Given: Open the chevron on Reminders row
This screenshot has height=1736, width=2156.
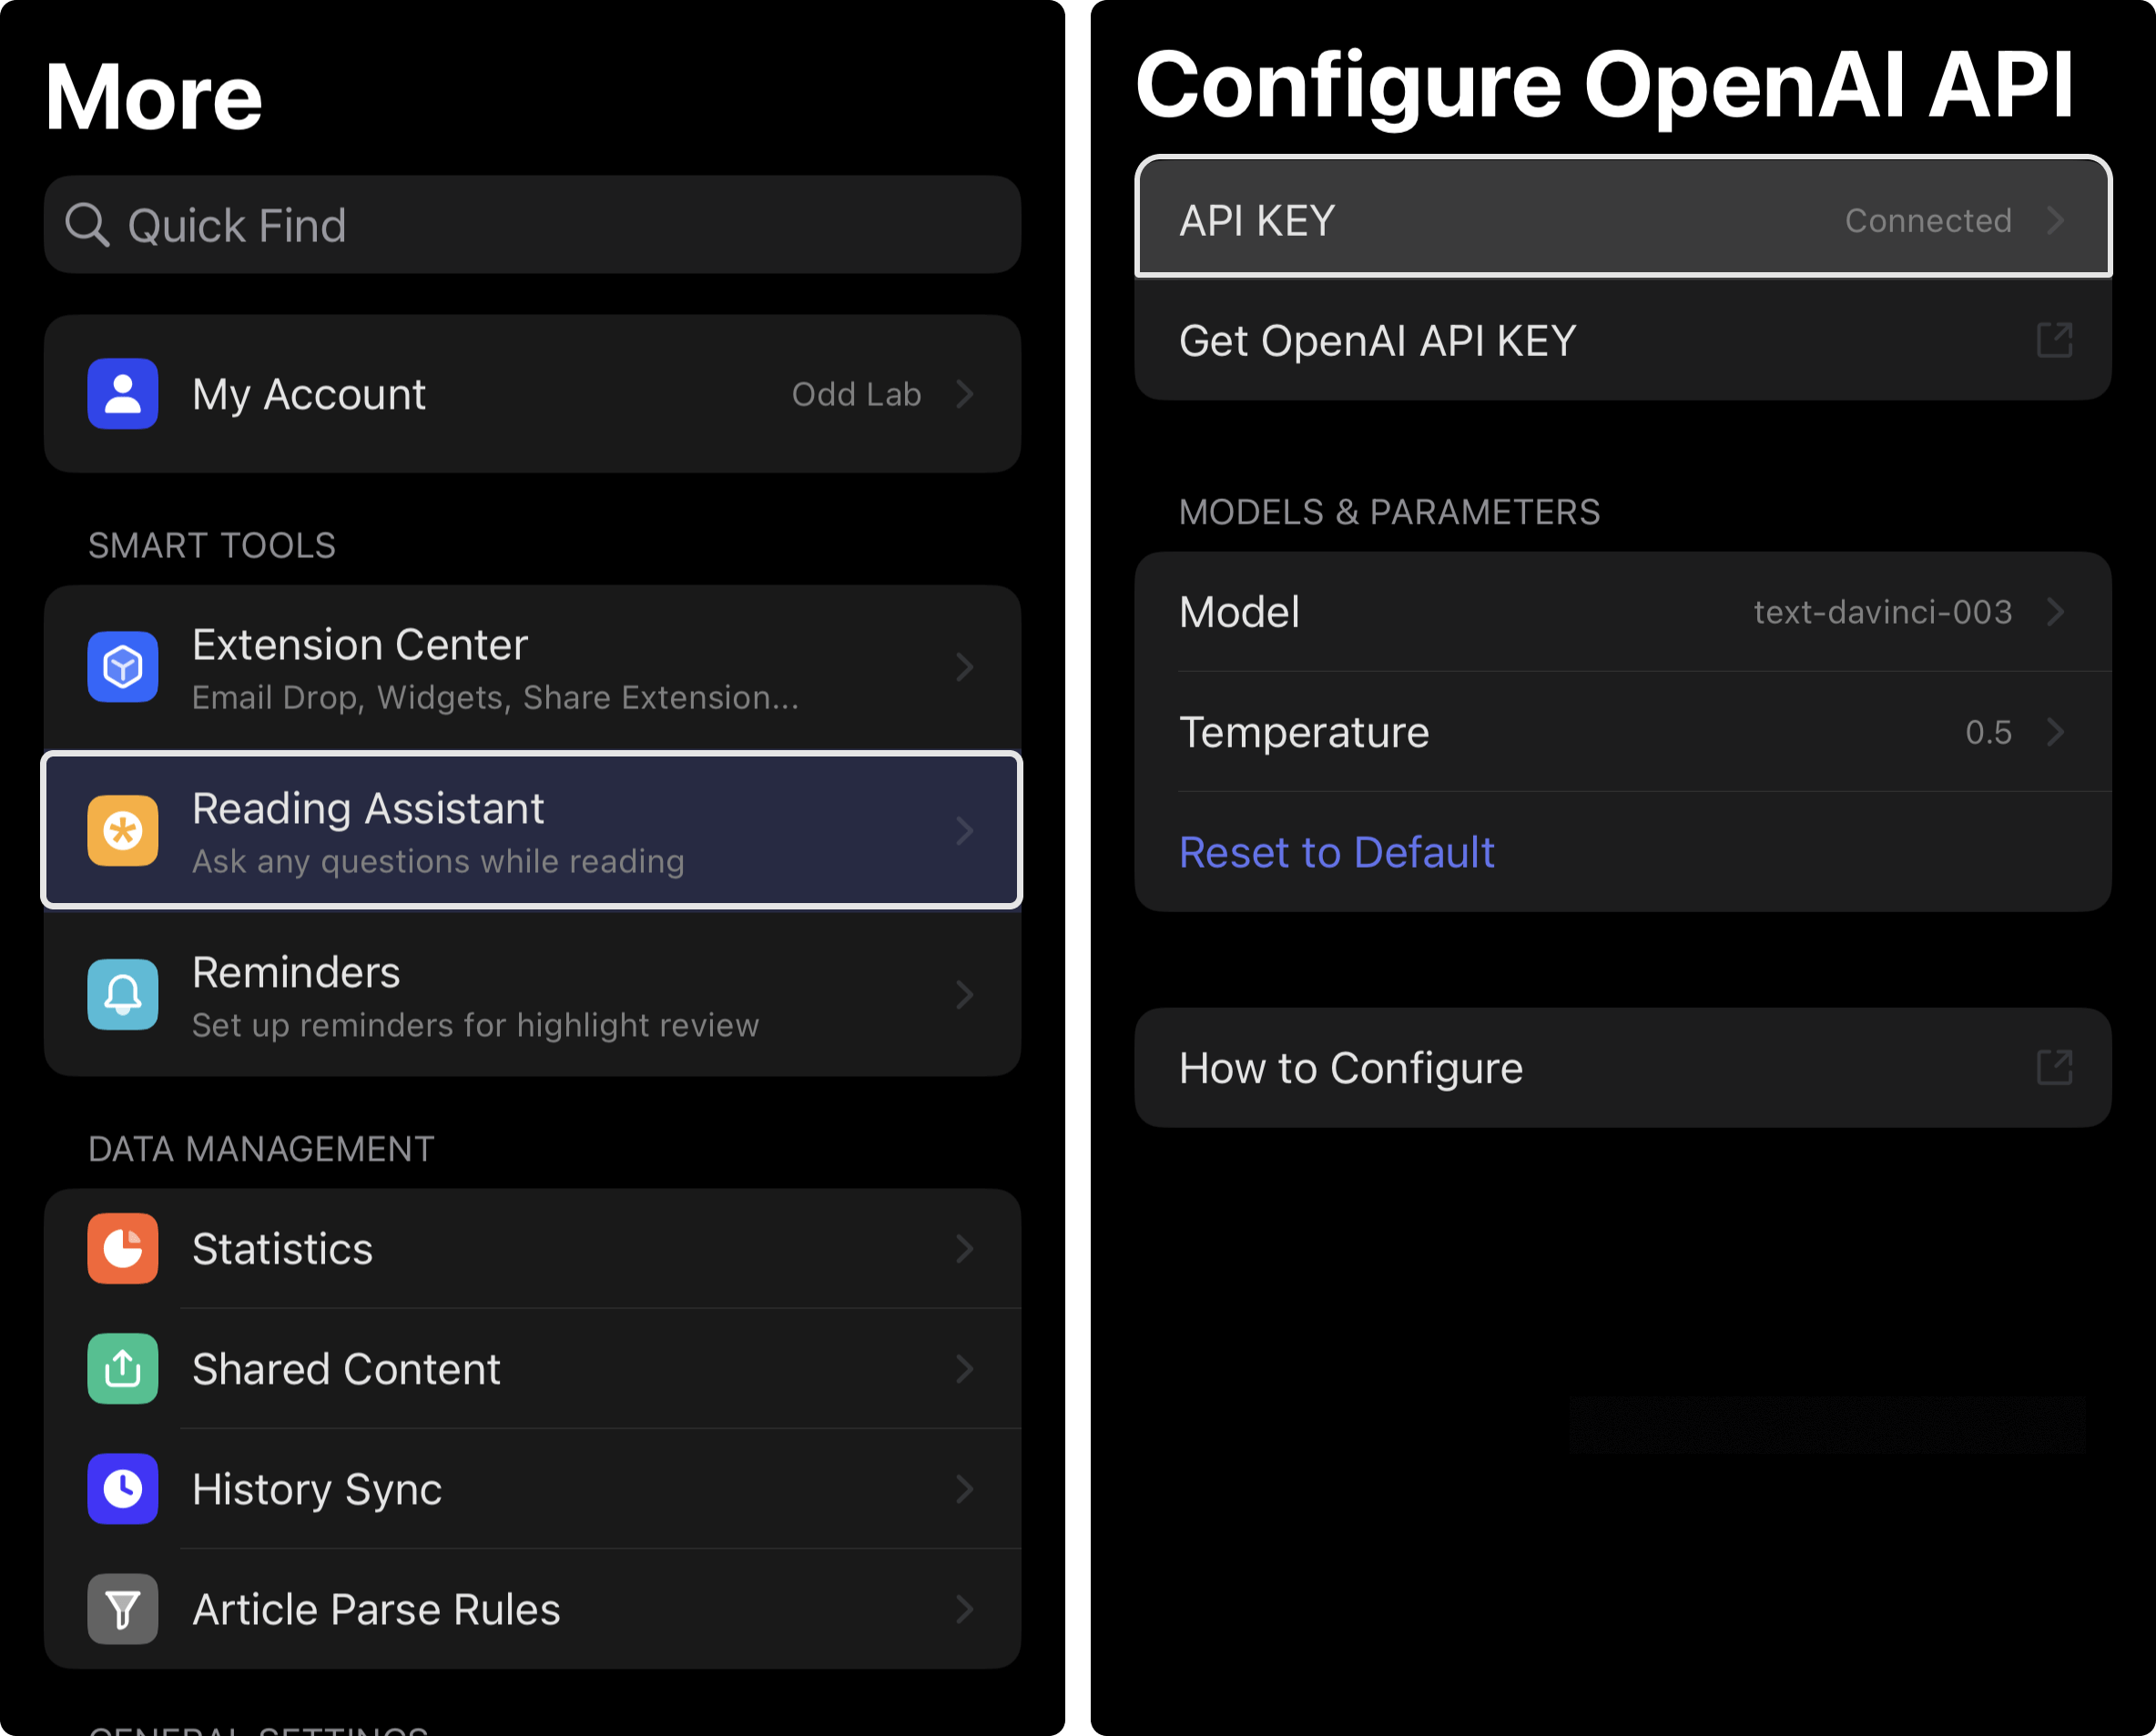Looking at the screenshot, I should coord(964,995).
